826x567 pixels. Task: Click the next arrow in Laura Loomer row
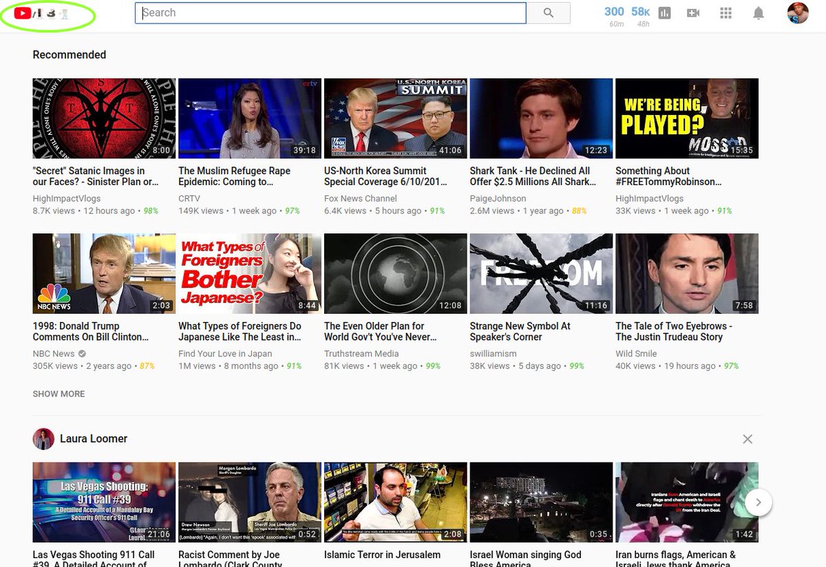(759, 502)
